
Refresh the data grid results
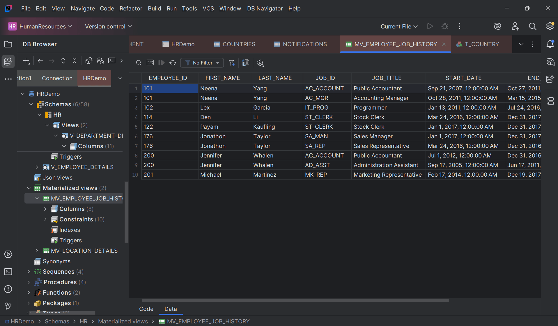click(x=173, y=63)
